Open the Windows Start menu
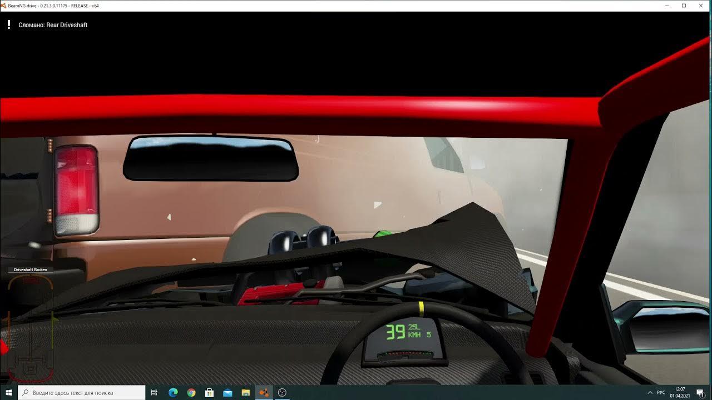 (x=8, y=393)
